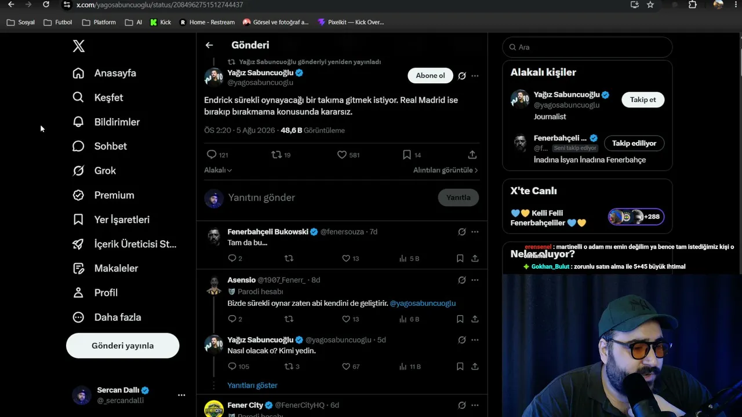This screenshot has height=417, width=742.
Task: Open the Futbol bookmarks folder
Action: point(58,23)
